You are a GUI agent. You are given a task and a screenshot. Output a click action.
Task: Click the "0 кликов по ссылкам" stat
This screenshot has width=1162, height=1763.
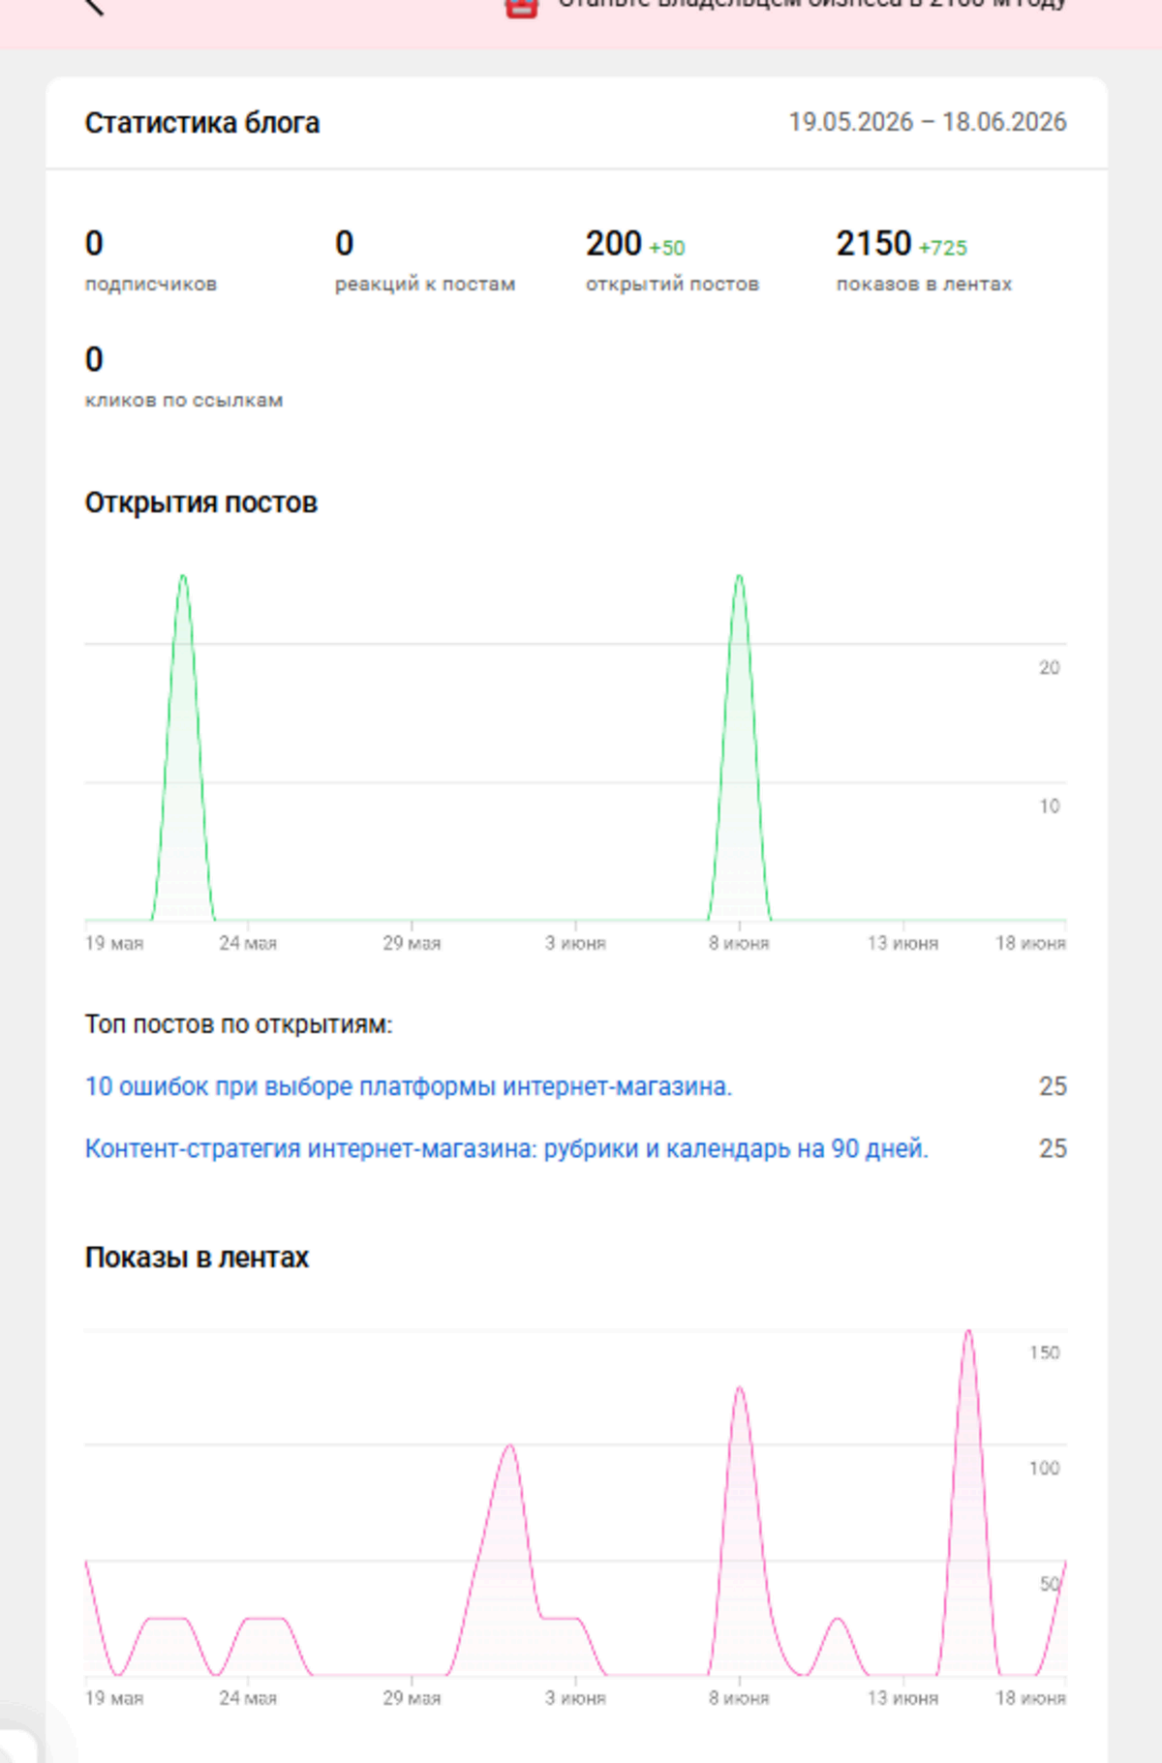tap(184, 377)
